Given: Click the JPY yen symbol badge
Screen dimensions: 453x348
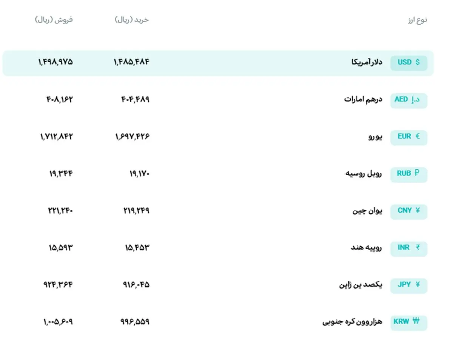Looking at the screenshot, I should pos(409,285).
